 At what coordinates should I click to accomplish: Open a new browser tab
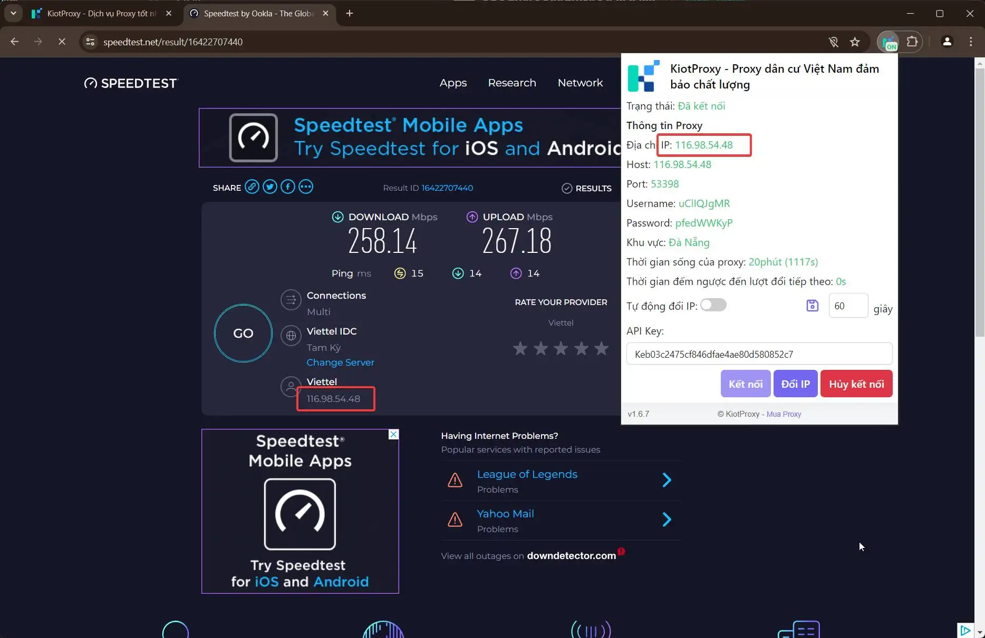pyautogui.click(x=349, y=13)
